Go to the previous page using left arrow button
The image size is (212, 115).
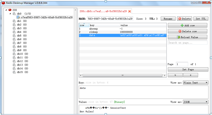point(175,75)
